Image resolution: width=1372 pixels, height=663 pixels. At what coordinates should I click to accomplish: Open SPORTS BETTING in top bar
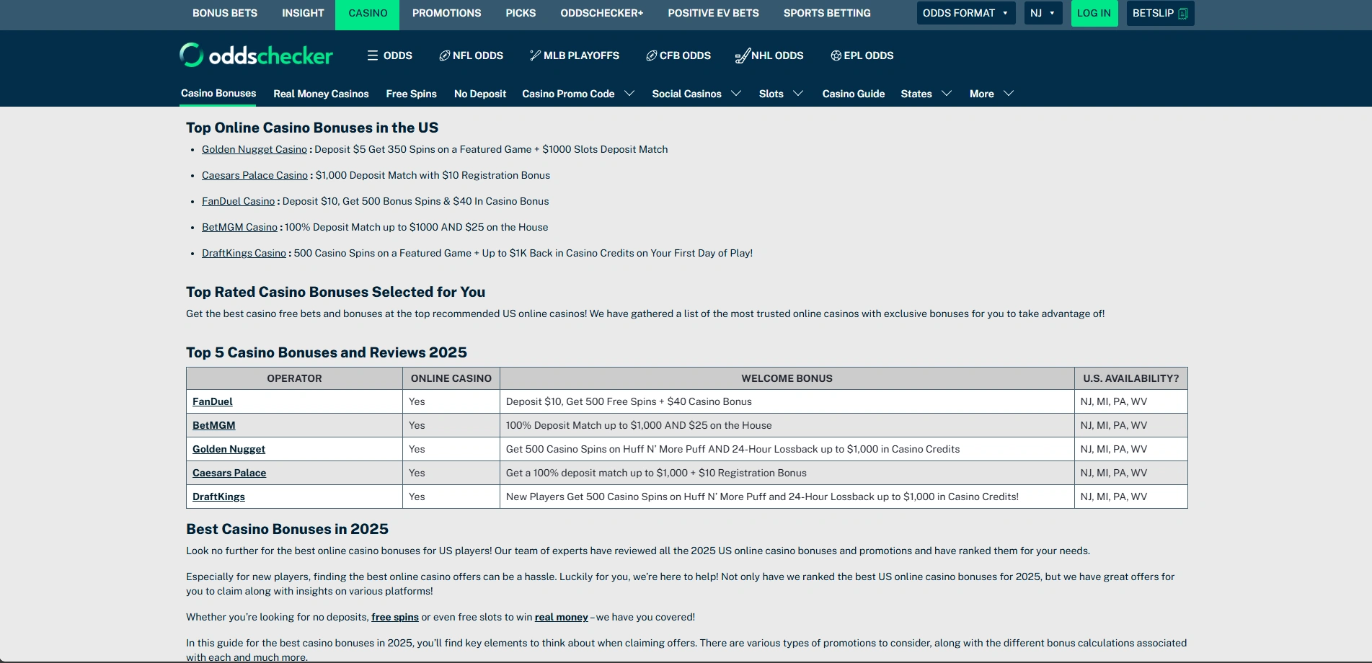(x=827, y=13)
